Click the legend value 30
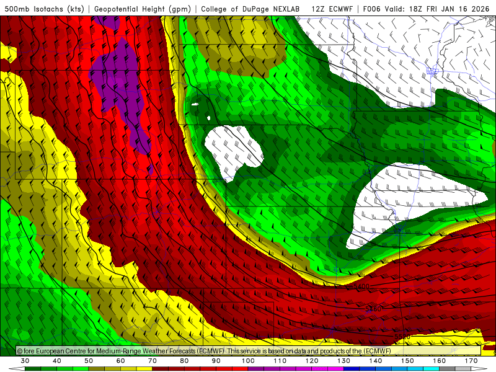Viewport: 496px width, 372px height. (x=25, y=361)
